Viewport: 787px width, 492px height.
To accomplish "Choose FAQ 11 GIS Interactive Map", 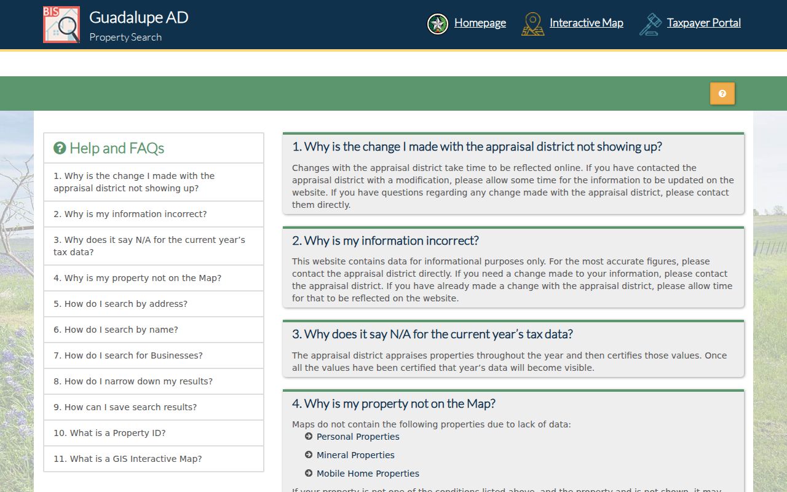I will pyautogui.click(x=154, y=459).
